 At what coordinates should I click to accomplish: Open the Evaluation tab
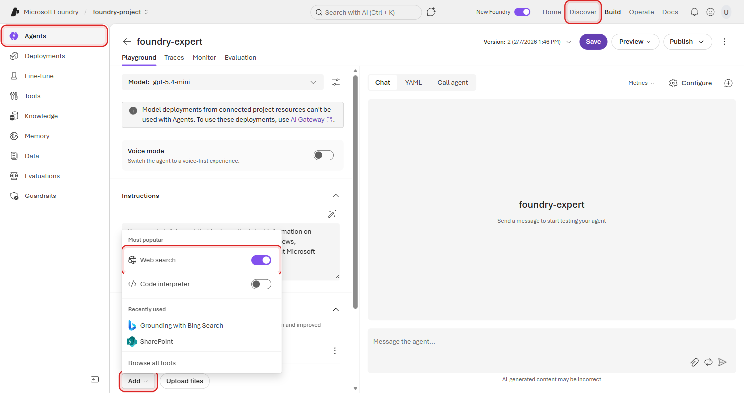(x=240, y=58)
